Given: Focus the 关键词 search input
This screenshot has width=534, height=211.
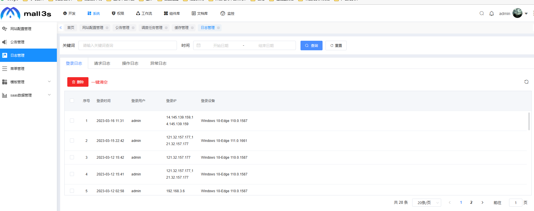Looking at the screenshot, I should click(x=128, y=45).
